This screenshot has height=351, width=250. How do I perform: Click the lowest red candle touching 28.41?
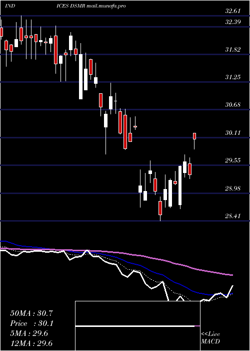(160, 208)
